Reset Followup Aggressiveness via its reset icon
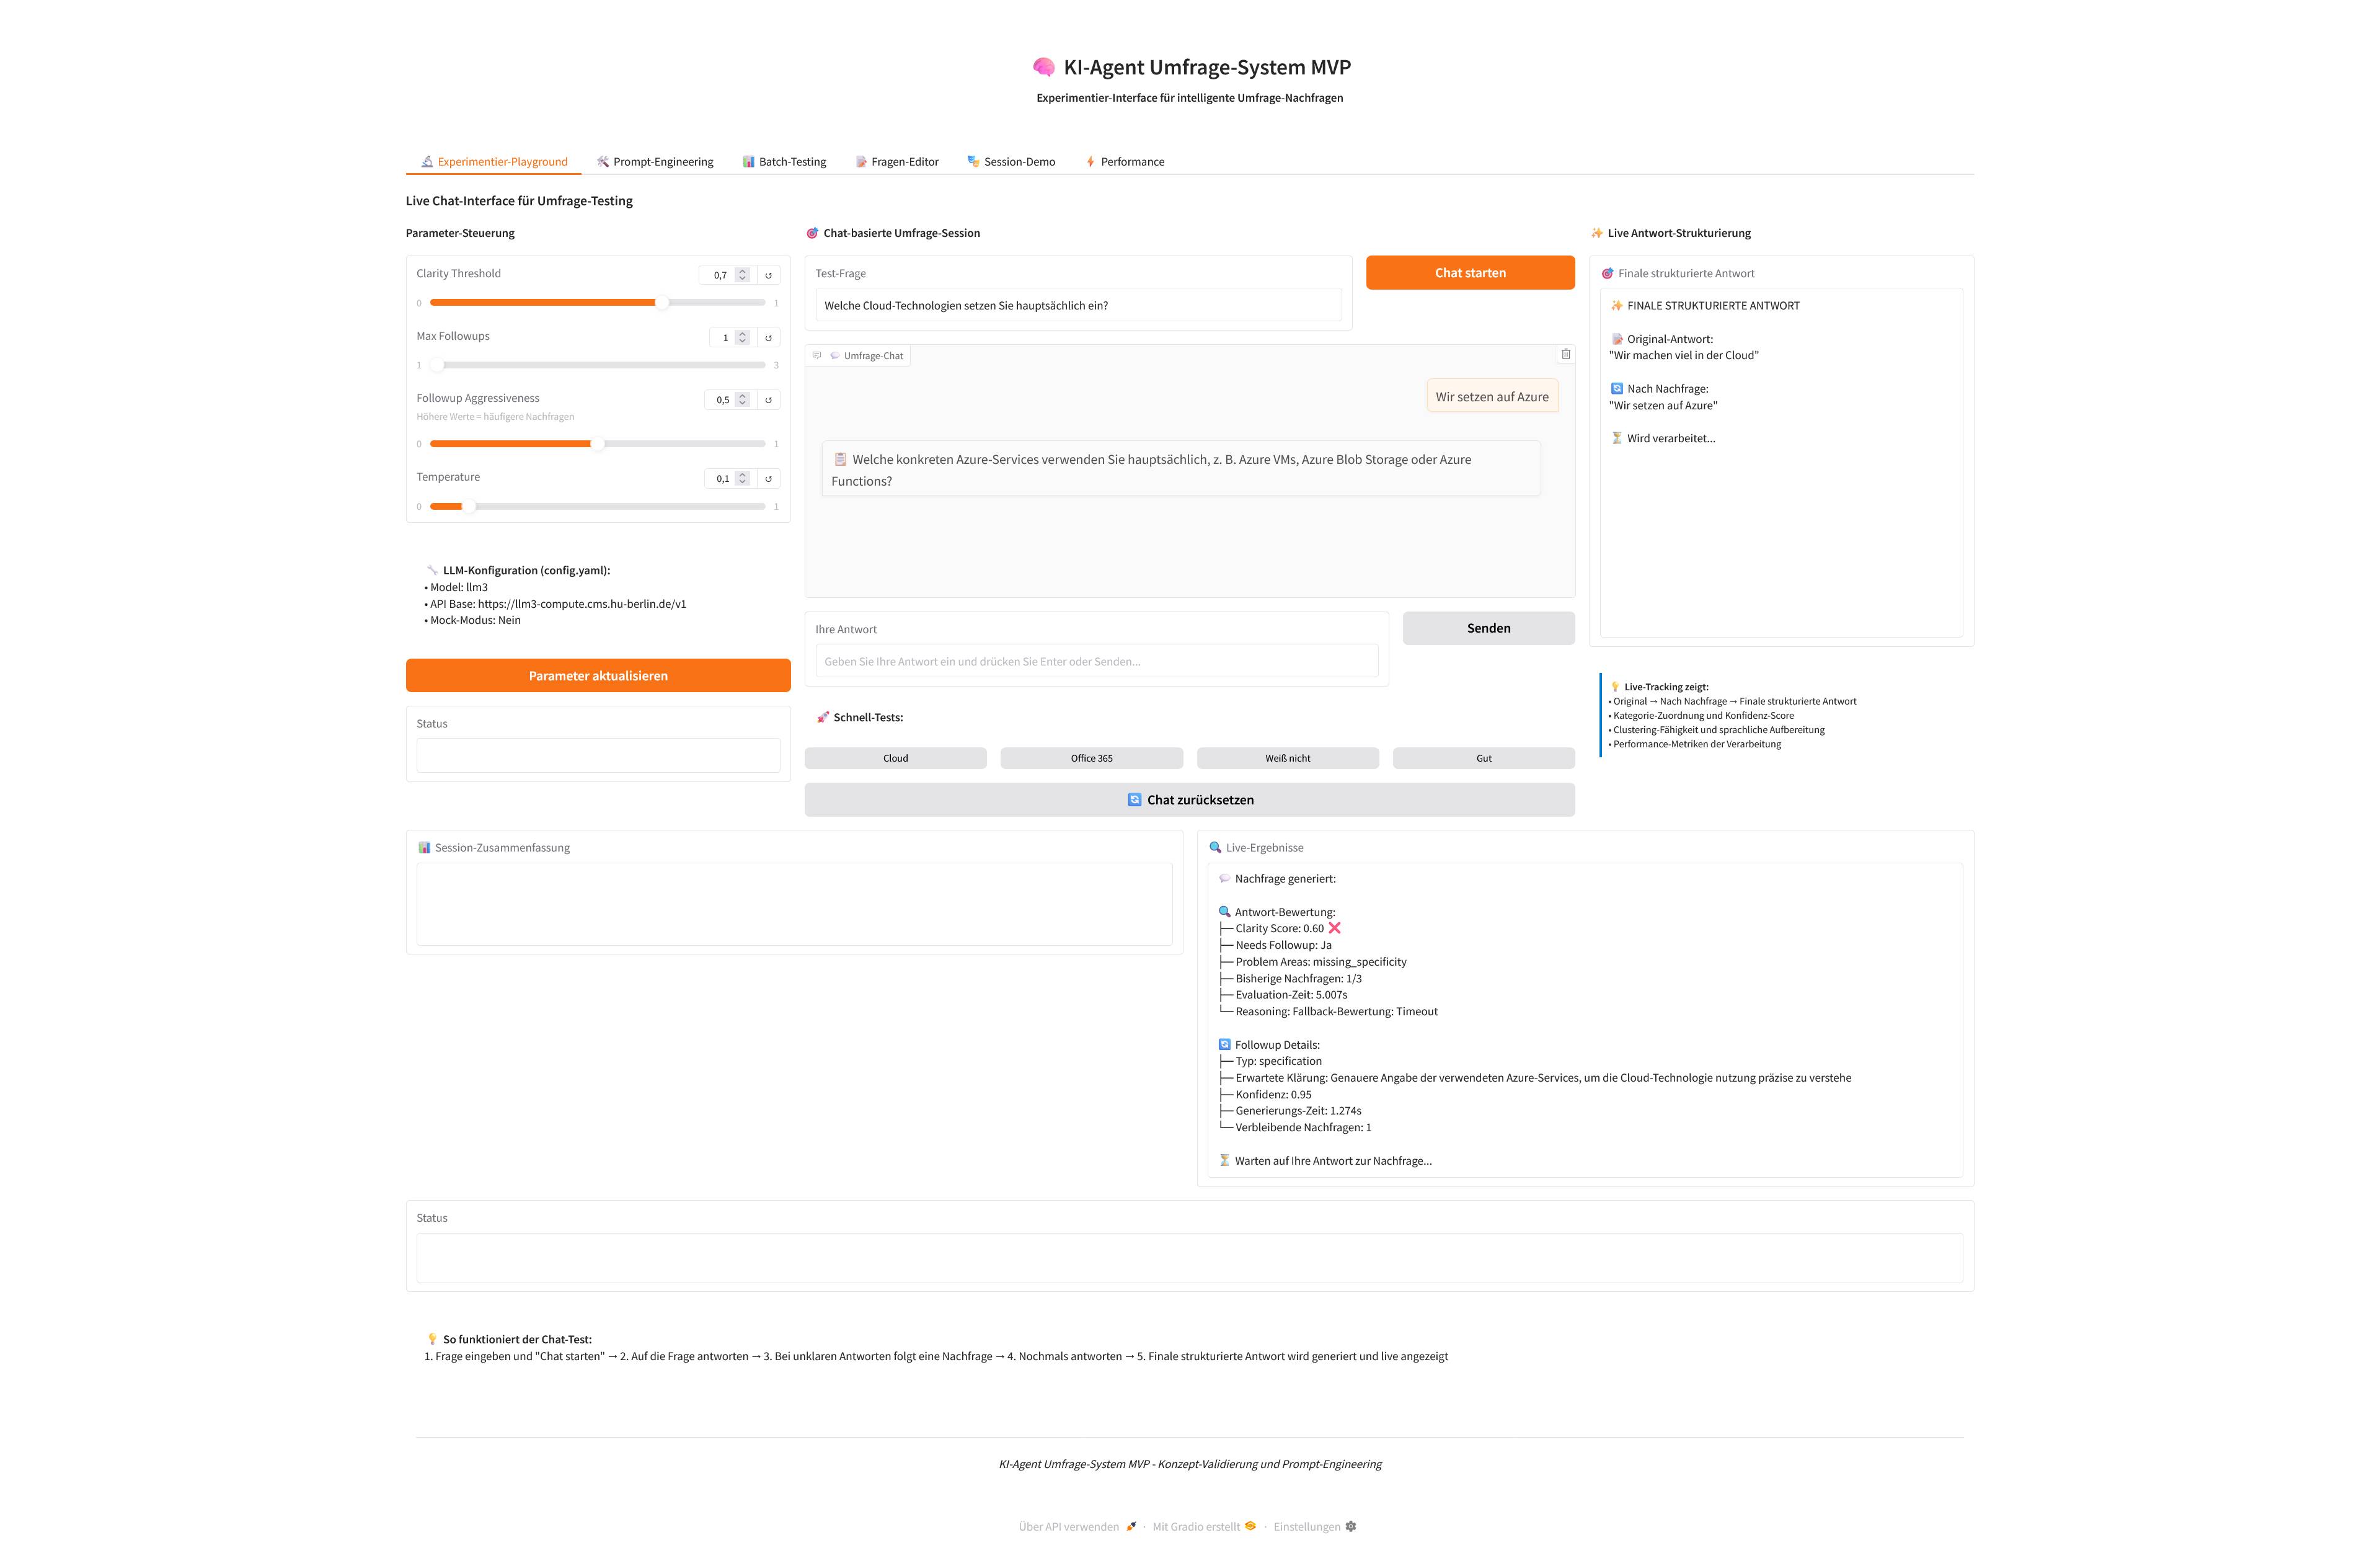The height and width of the screenshot is (1548, 2380). tap(768, 399)
